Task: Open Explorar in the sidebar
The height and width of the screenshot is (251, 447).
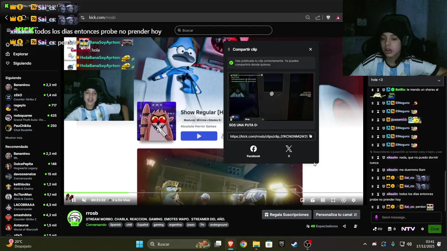Action: 17,54
